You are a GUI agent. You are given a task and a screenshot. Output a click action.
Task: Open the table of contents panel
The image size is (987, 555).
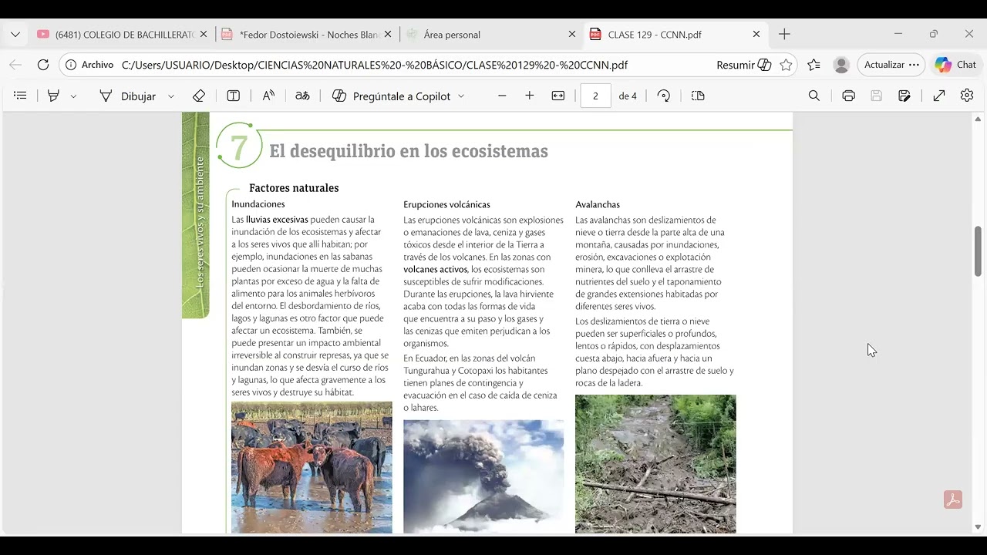20,96
